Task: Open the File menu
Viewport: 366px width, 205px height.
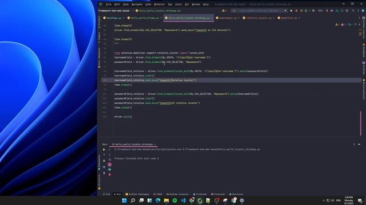Action: [109, 4]
